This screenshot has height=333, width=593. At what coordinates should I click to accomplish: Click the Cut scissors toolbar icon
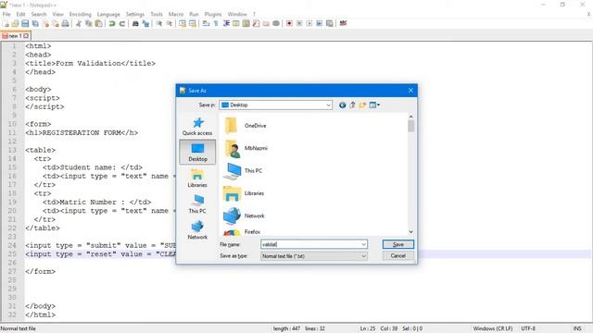(79, 23)
